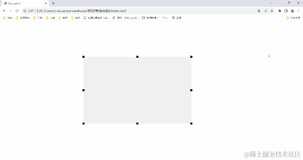Open the user profile avatar
The image size is (303, 160).
tap(292, 11)
